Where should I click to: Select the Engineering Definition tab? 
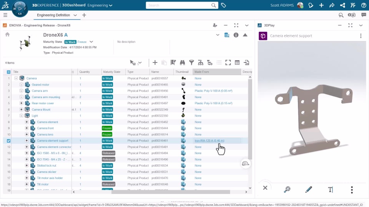pyautogui.click(x=53, y=15)
